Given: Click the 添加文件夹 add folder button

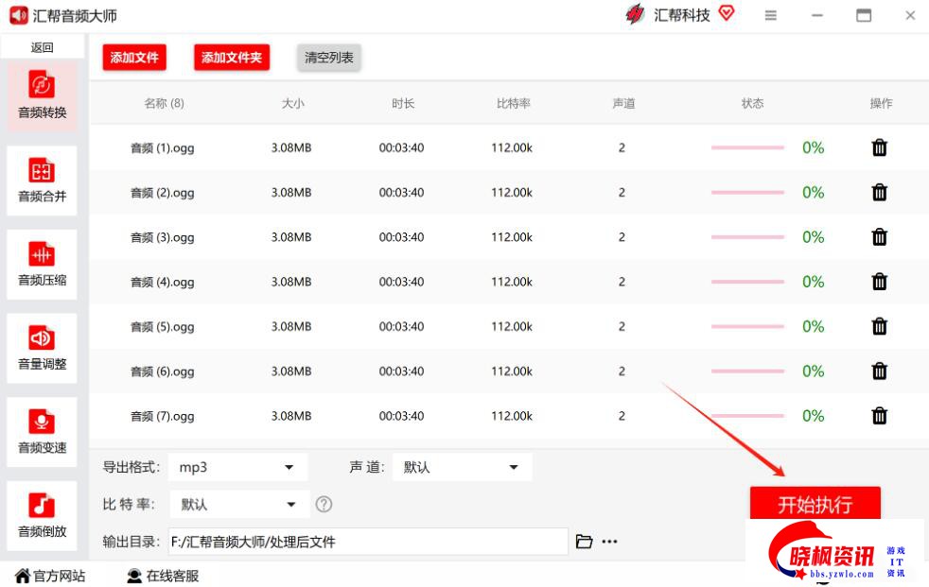Looking at the screenshot, I should 232,58.
